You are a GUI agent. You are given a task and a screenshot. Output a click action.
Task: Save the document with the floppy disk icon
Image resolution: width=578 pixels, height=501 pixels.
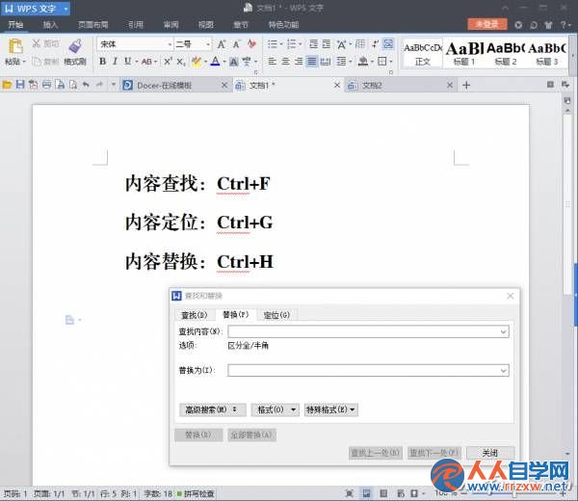[x=20, y=85]
